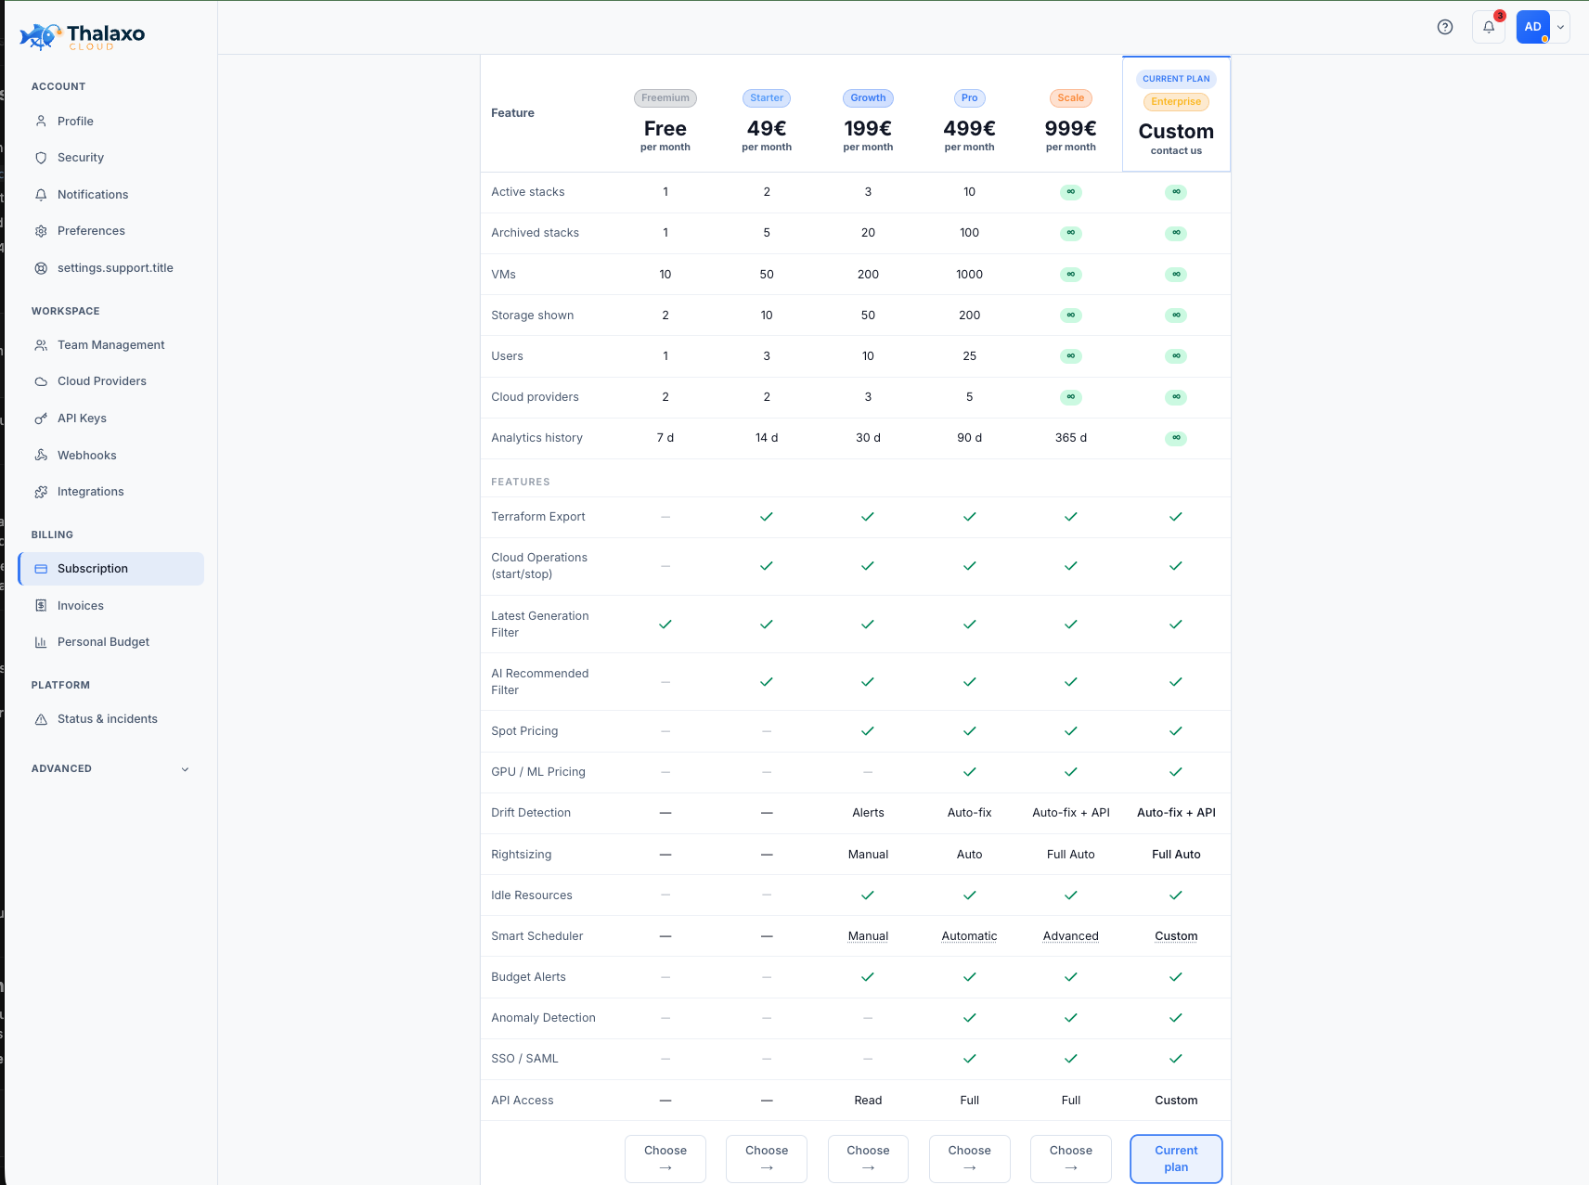This screenshot has height=1185, width=1589.
Task: Click the Team Management people icon
Action: pos(41,345)
